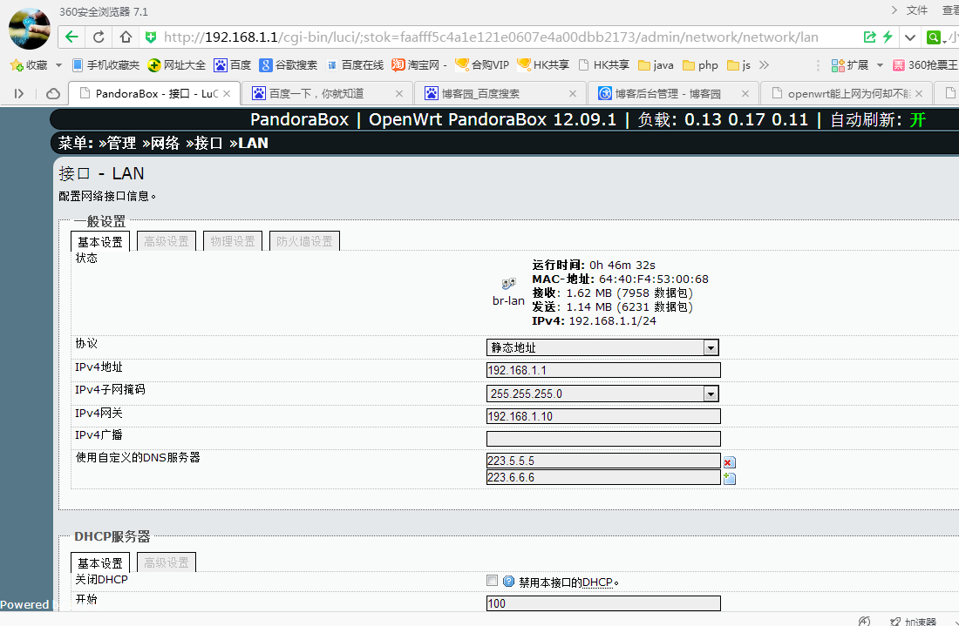Select the 基本设置 tab under 一般设置
Viewport: 959px width, 626px height.
pos(100,242)
